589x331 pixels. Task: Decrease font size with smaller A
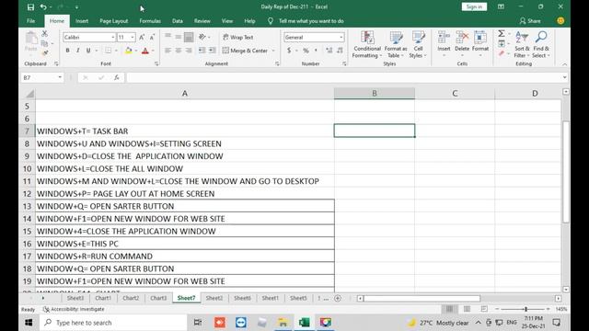[x=152, y=37]
